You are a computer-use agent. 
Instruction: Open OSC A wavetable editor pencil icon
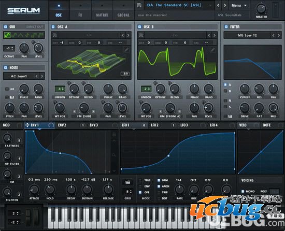pyautogui.click(x=126, y=49)
